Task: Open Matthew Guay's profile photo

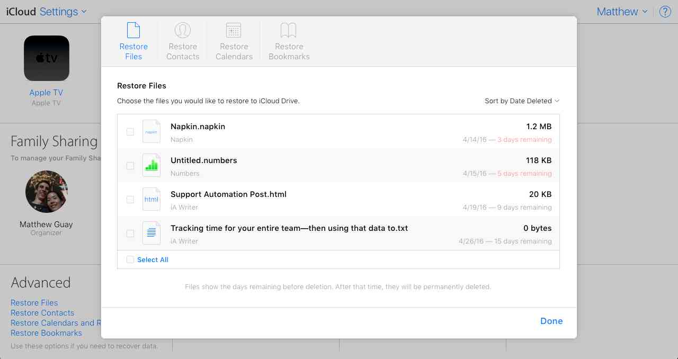Action: pos(47,192)
